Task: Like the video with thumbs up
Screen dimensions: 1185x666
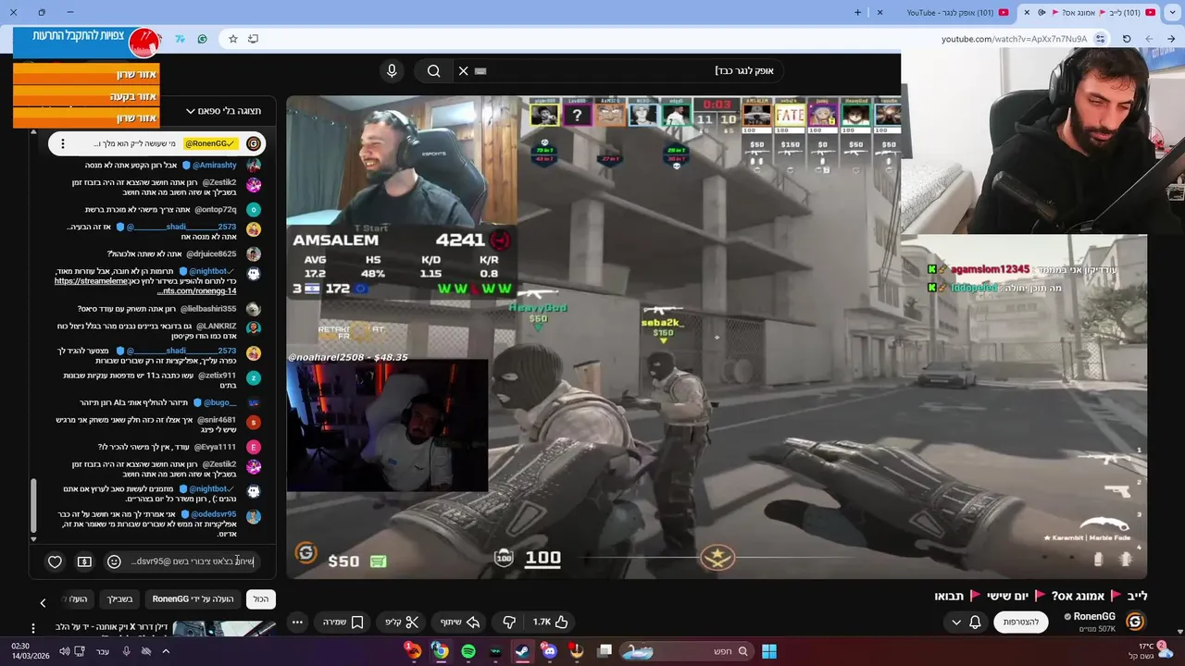Action: (x=551, y=623)
